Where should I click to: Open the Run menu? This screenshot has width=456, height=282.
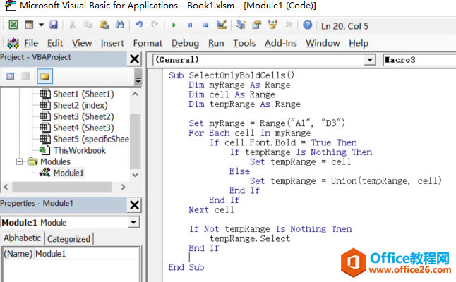[x=216, y=43]
